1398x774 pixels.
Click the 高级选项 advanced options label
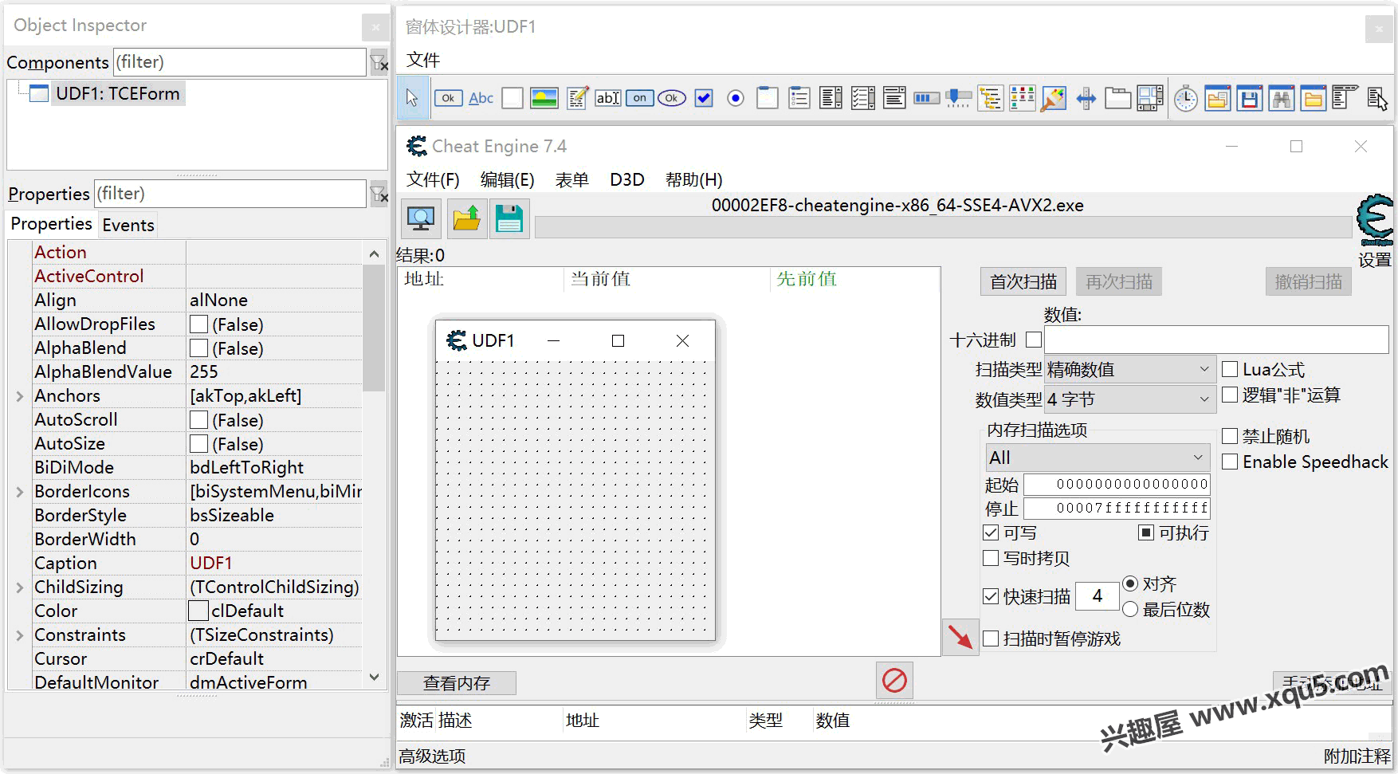432,756
